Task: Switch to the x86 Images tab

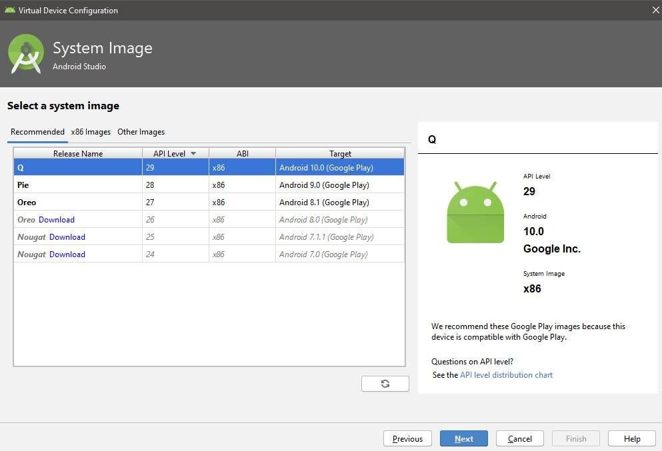Action: click(x=91, y=131)
